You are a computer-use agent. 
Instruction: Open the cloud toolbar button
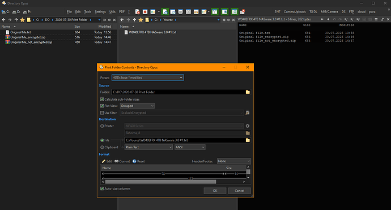click(x=362, y=12)
